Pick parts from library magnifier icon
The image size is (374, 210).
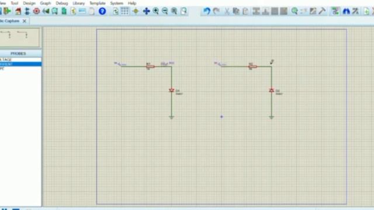[295, 11]
